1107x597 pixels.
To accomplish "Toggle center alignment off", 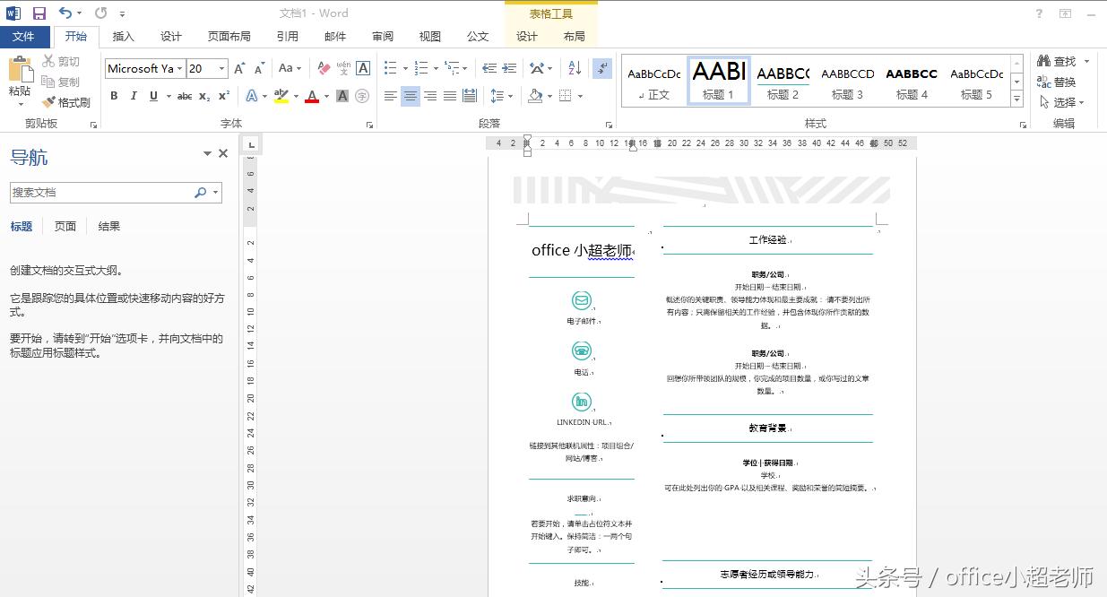I will pos(410,96).
